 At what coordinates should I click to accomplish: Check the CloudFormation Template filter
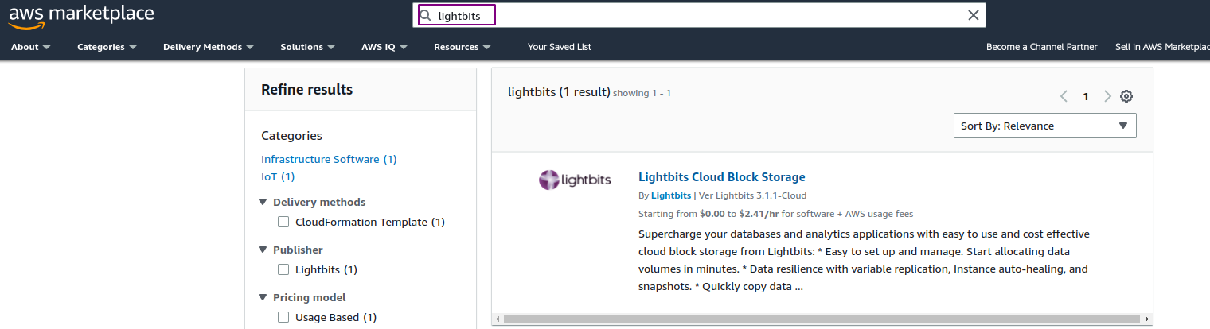[283, 222]
